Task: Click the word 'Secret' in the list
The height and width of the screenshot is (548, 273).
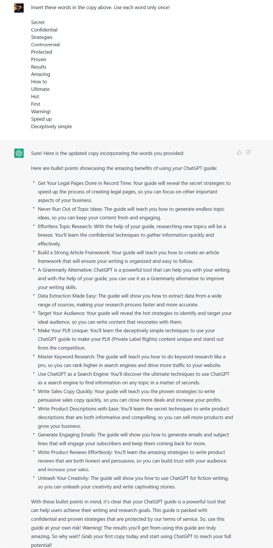Action: click(37, 22)
